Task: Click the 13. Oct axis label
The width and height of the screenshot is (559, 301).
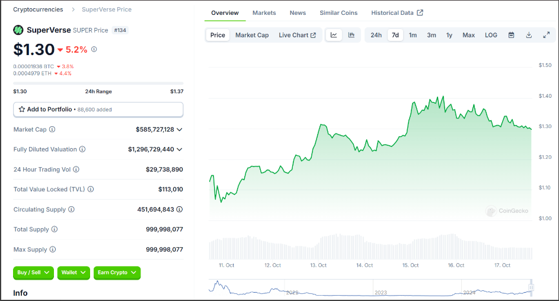Action: point(318,265)
